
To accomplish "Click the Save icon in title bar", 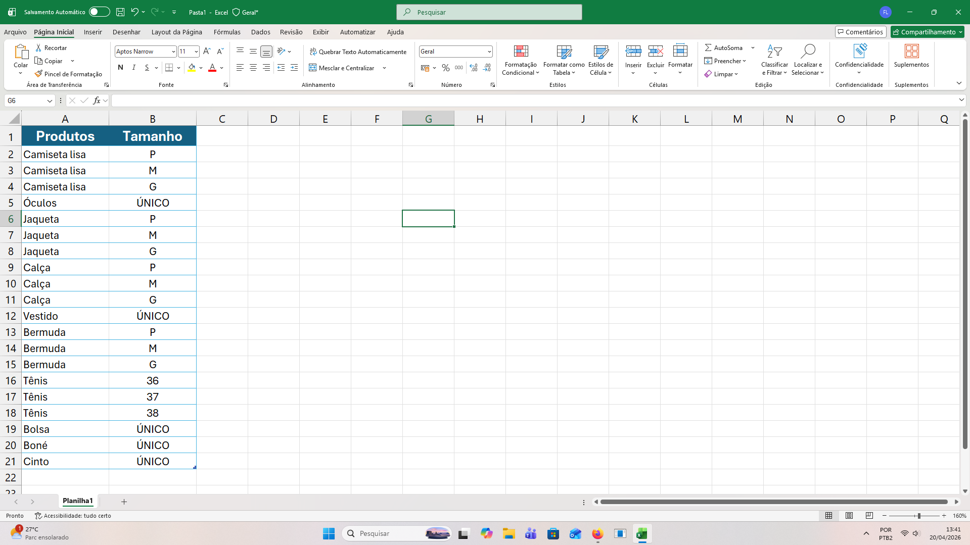I will (x=120, y=12).
